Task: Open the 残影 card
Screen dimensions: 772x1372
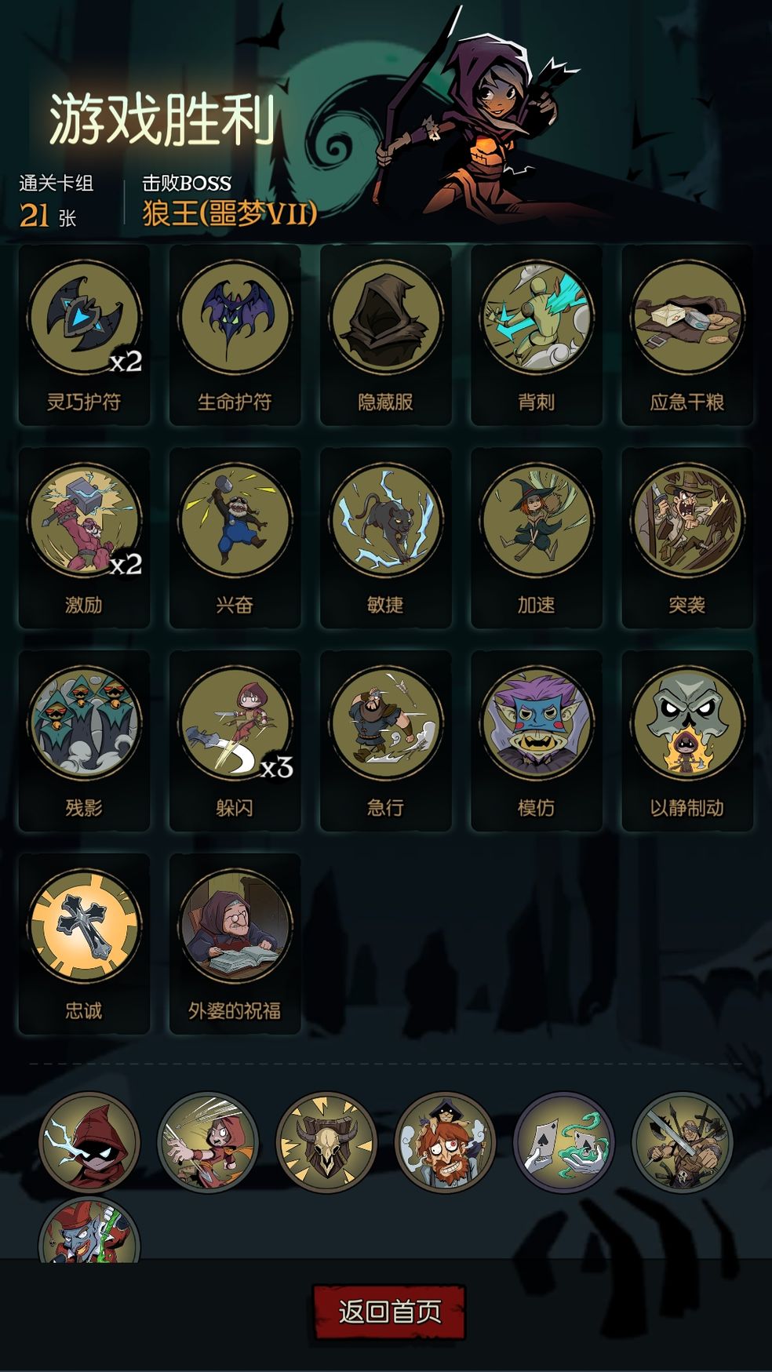Action: 84,741
